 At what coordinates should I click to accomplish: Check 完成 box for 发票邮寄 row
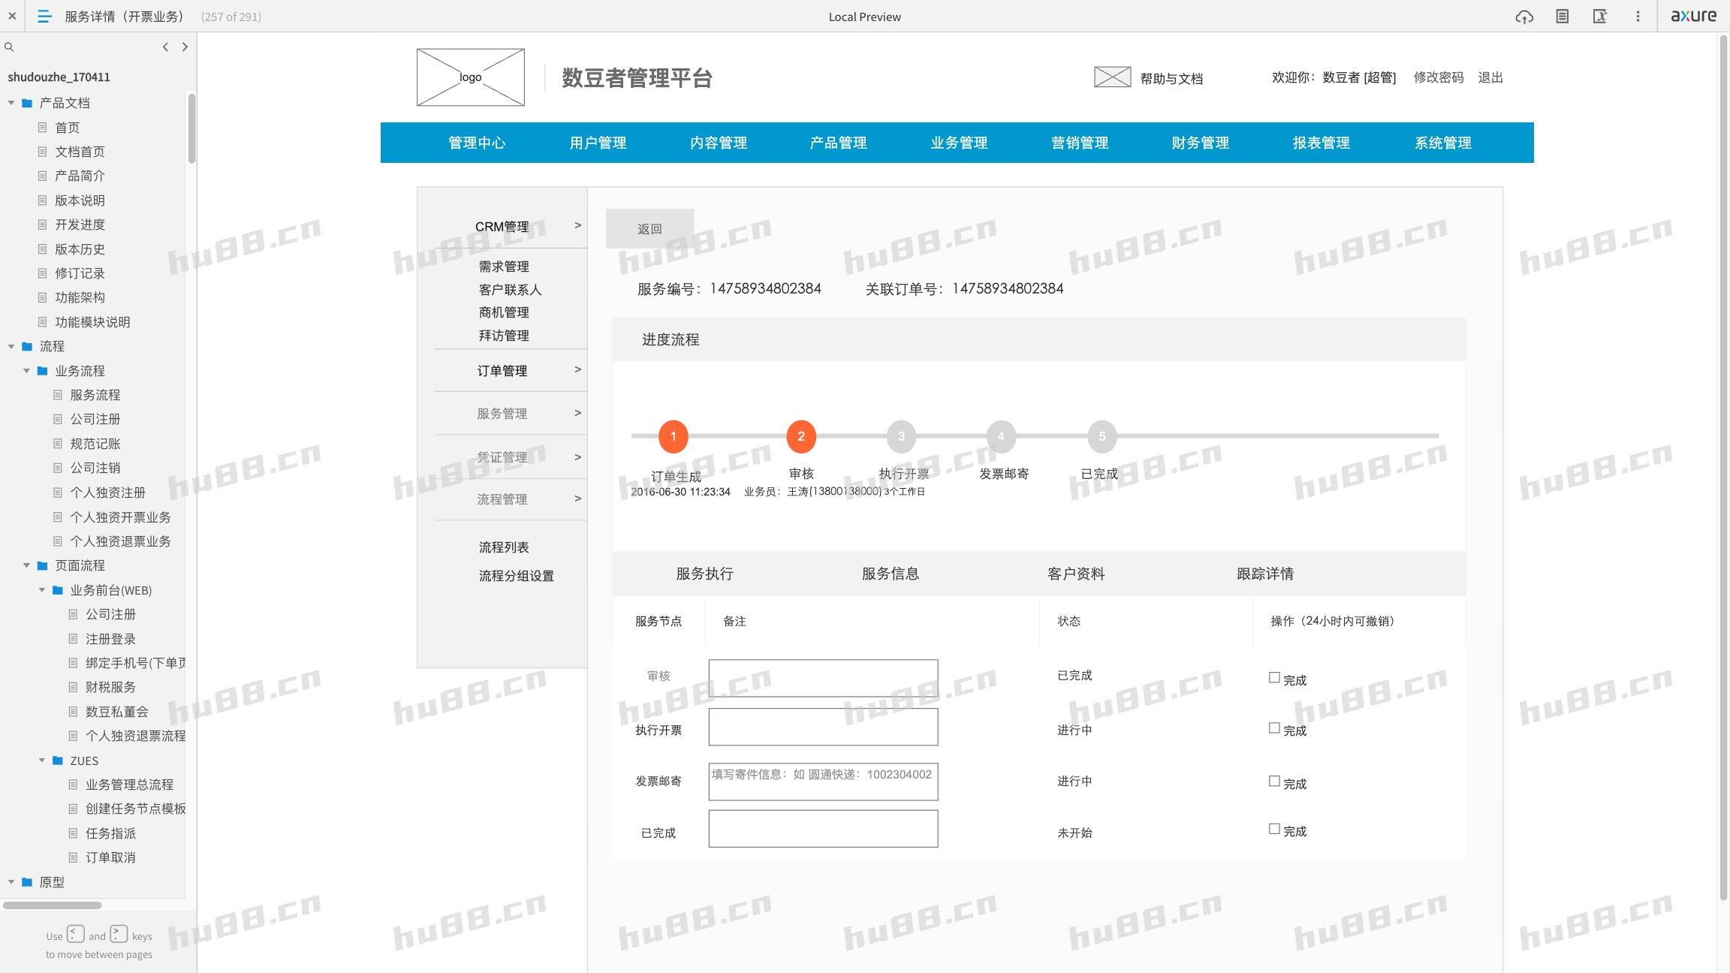pos(1274,782)
